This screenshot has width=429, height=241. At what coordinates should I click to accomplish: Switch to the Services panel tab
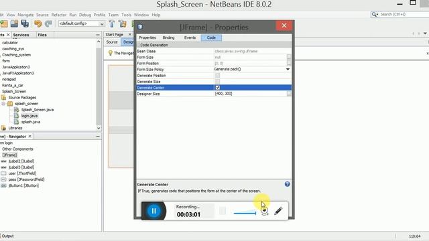(x=21, y=35)
